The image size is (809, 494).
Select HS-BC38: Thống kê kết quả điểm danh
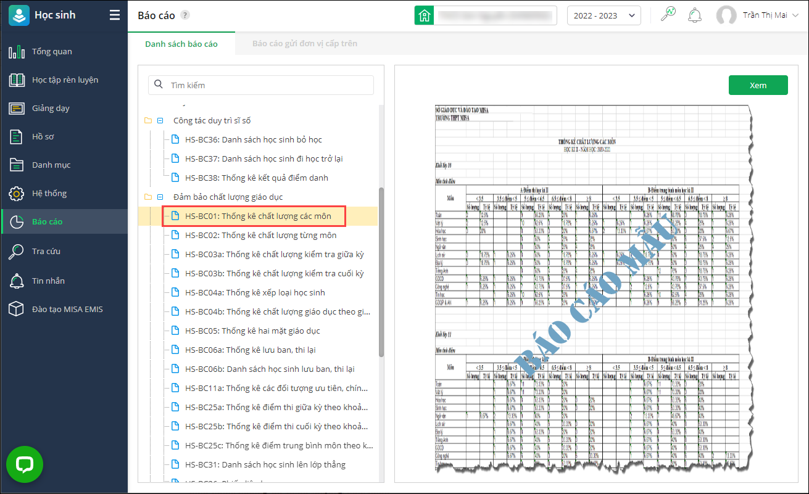(x=257, y=178)
